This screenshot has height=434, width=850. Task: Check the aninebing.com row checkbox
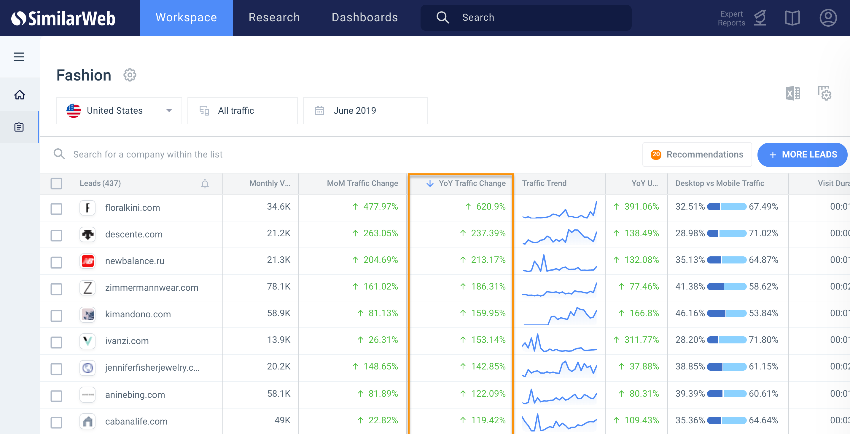click(56, 396)
